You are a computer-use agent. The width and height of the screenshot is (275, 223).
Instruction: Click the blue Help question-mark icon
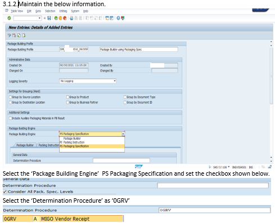[118, 18]
